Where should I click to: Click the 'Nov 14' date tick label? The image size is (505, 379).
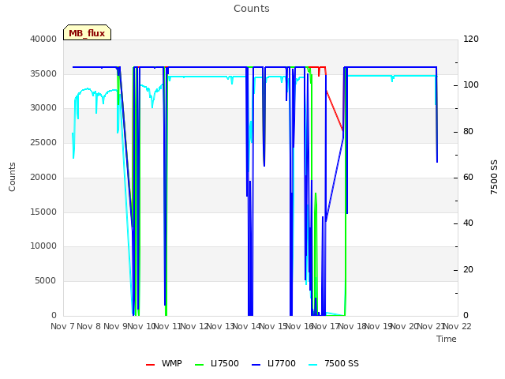[247, 326]
